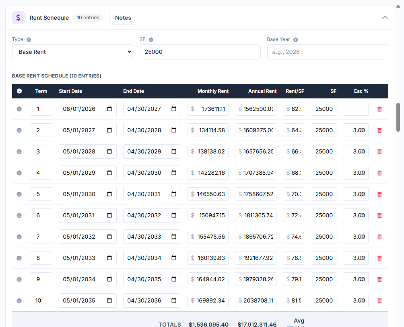Click trash icon for term 5
The height and width of the screenshot is (327, 404).
pos(379,194)
